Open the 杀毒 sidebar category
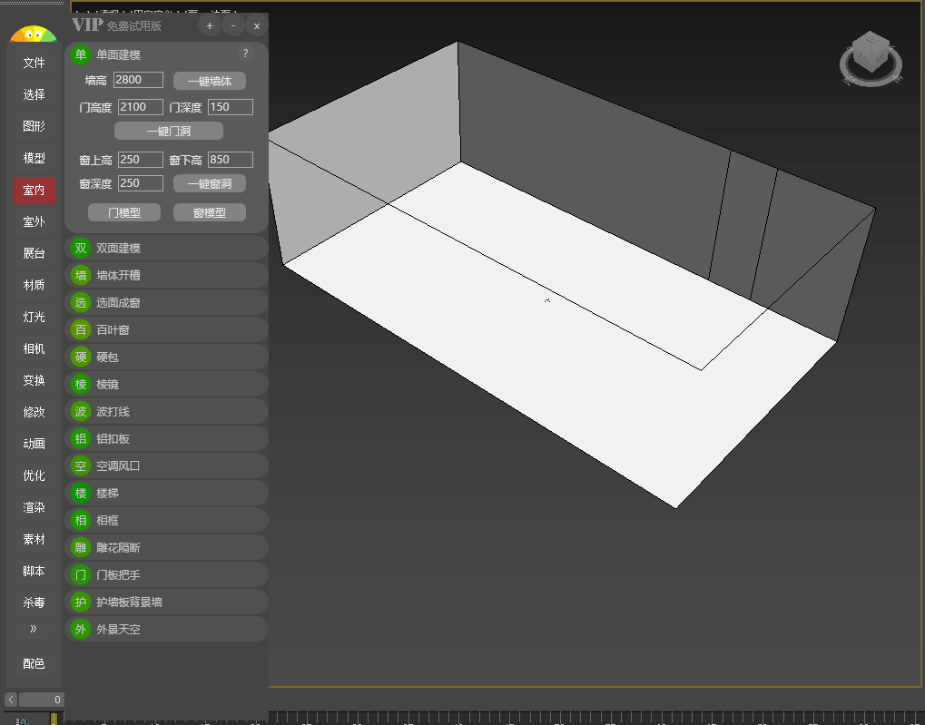Viewport: 925px width, 725px height. [34, 603]
